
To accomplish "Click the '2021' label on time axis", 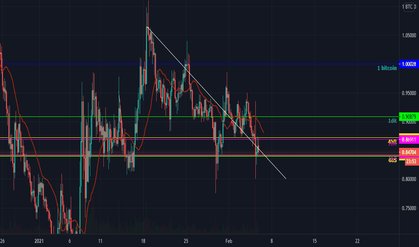I will (39, 241).
